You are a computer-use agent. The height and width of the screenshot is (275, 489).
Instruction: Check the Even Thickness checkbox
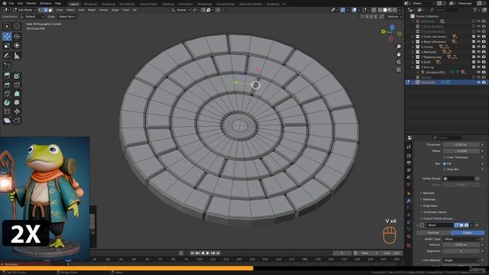(x=445, y=157)
